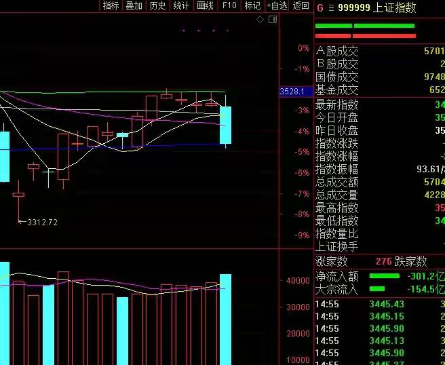Open the 统计 statistics tool
445x365 pixels.
181,5
